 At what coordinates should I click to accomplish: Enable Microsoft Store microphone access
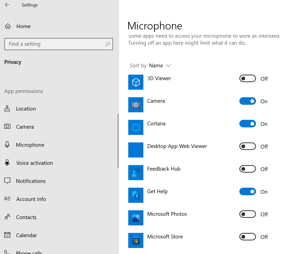[247, 237]
